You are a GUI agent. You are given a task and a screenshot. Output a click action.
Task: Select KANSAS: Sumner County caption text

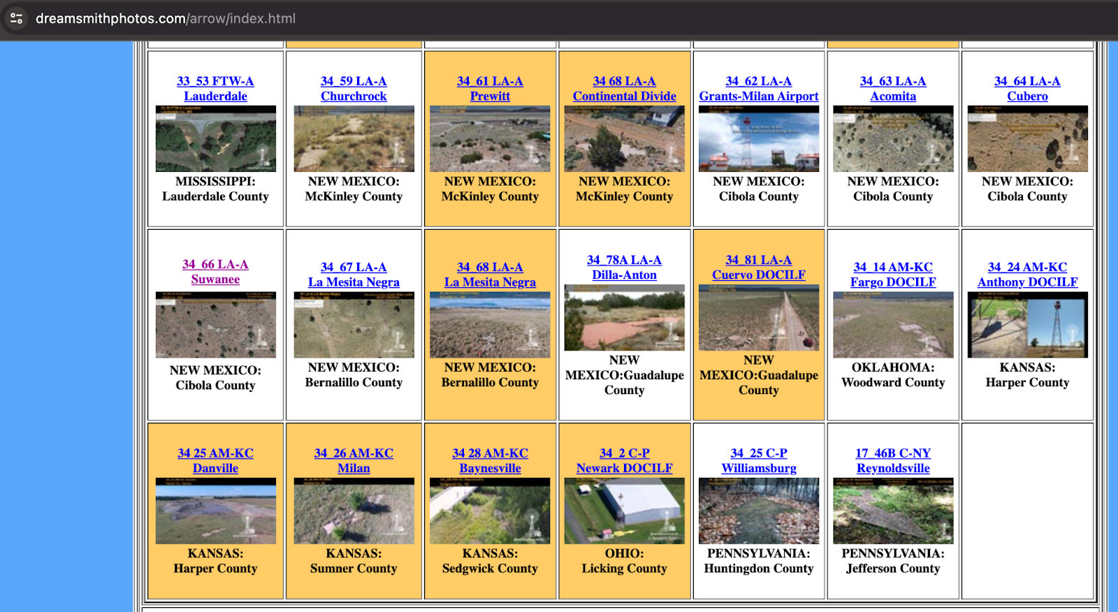pos(354,561)
